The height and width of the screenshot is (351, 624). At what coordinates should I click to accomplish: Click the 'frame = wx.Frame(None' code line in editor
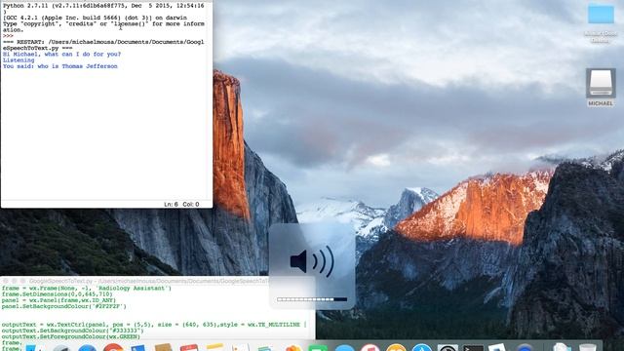click(87, 289)
